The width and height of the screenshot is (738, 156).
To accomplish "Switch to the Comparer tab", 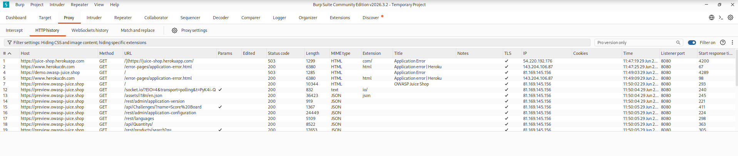I will click(251, 18).
